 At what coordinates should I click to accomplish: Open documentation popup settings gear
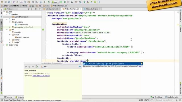click(x=80, y=67)
